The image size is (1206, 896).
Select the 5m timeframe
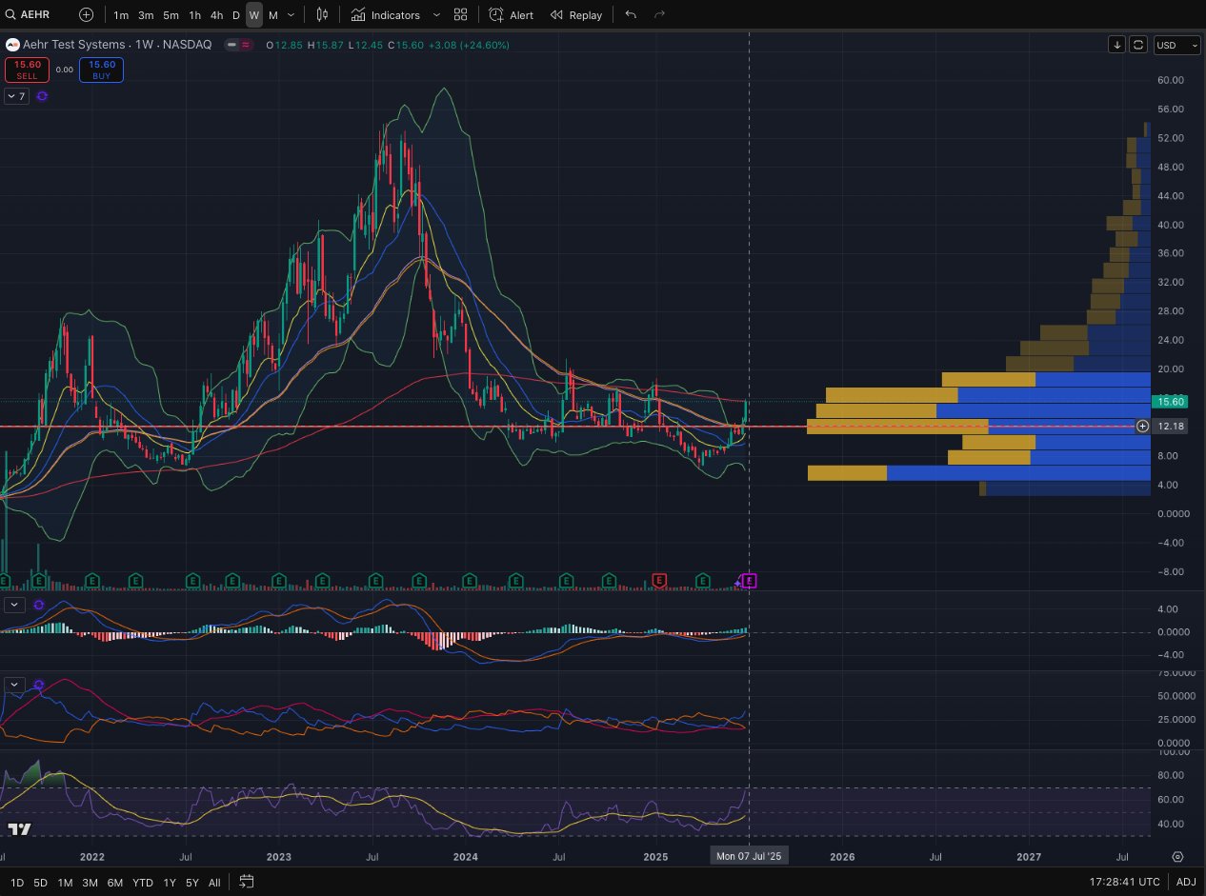click(171, 15)
